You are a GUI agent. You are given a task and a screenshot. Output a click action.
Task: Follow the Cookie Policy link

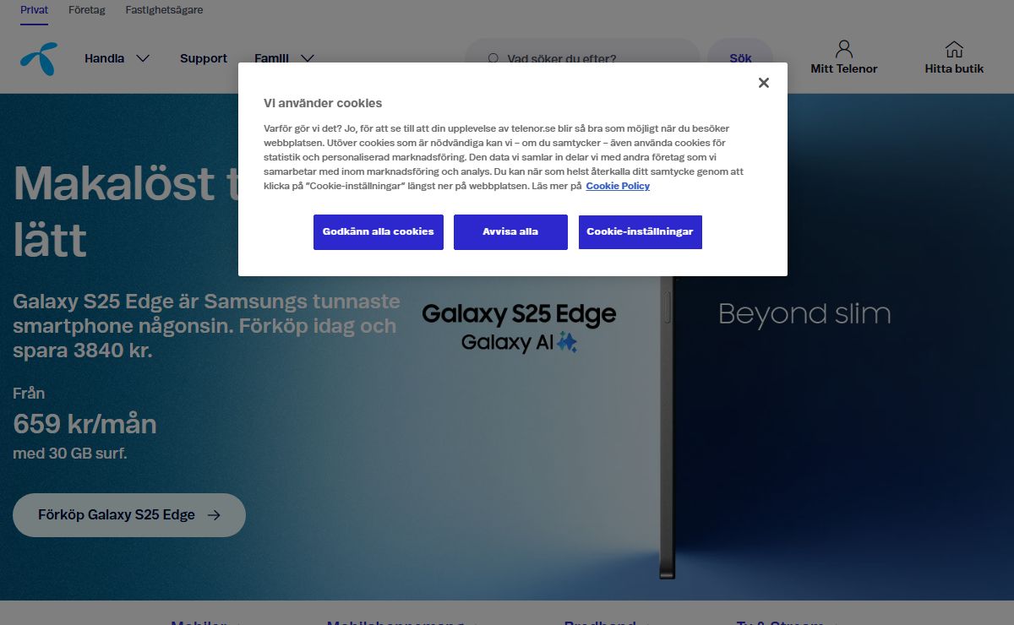pyautogui.click(x=618, y=186)
